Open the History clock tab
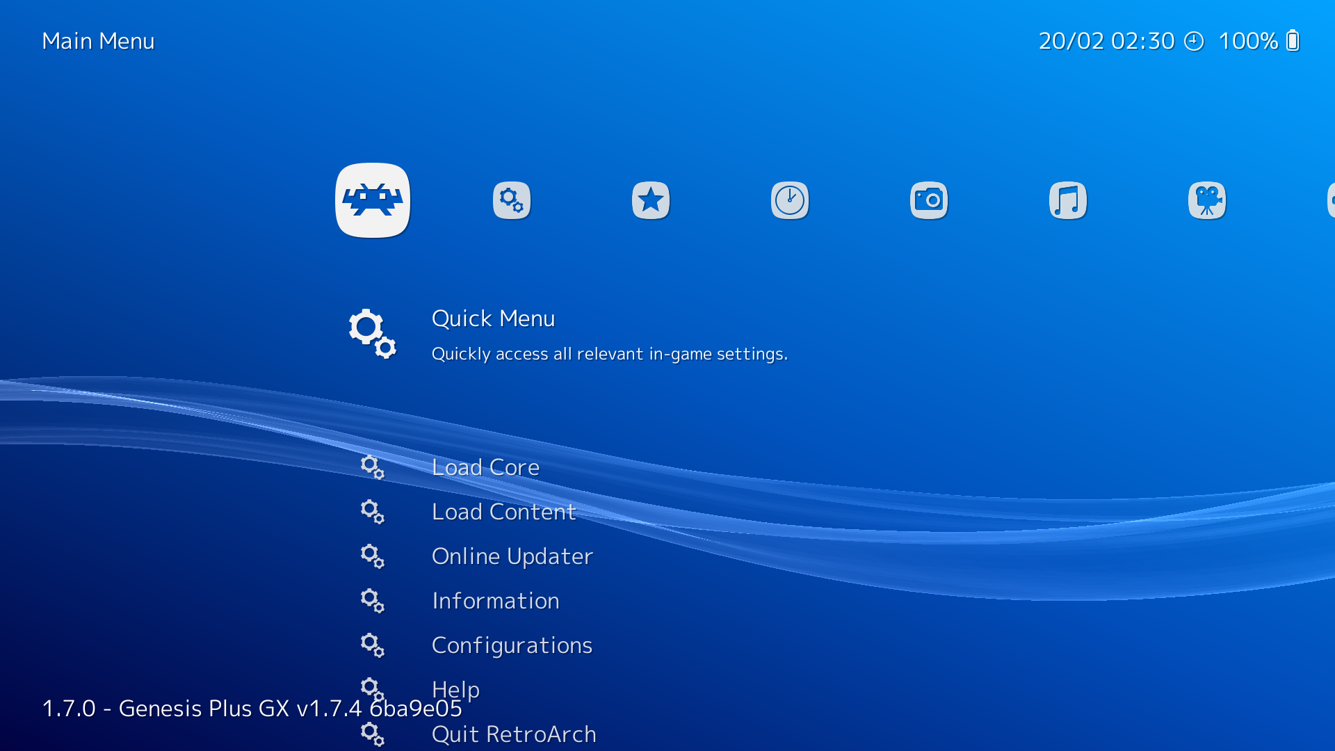The height and width of the screenshot is (751, 1335). coord(790,200)
